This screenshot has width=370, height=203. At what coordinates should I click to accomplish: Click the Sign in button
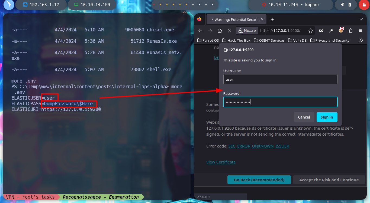[x=327, y=117]
